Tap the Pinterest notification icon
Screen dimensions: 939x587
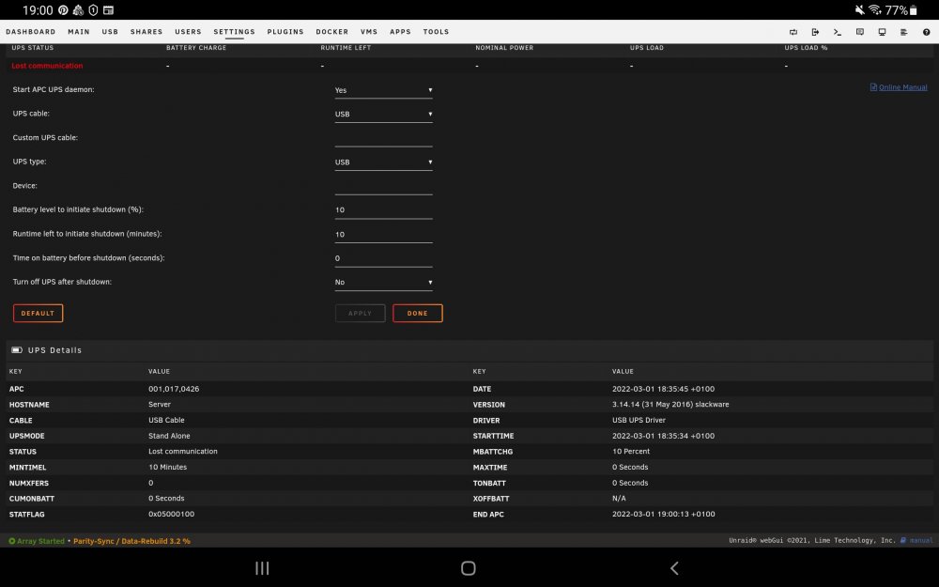pyautogui.click(x=64, y=9)
